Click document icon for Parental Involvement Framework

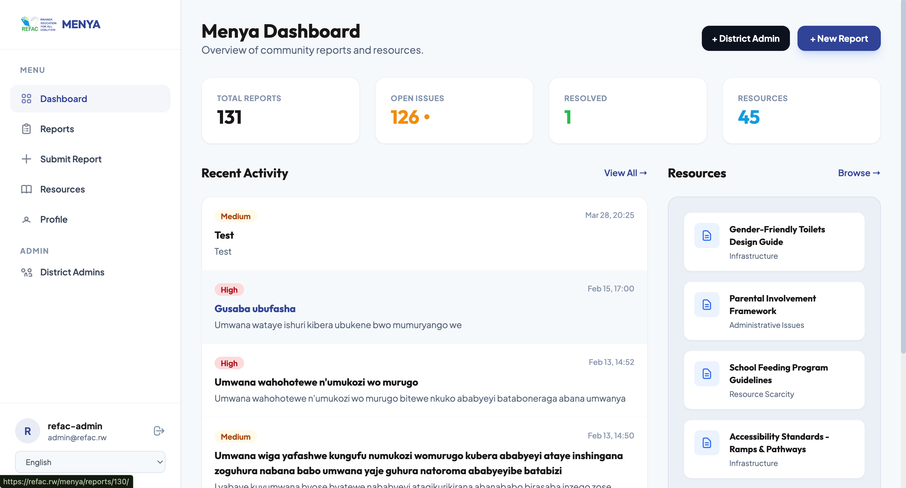point(707,304)
